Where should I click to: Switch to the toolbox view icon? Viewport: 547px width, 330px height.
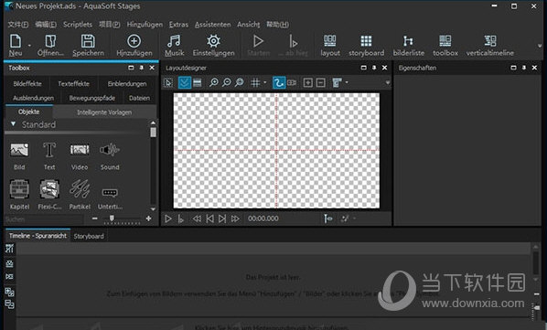point(445,41)
